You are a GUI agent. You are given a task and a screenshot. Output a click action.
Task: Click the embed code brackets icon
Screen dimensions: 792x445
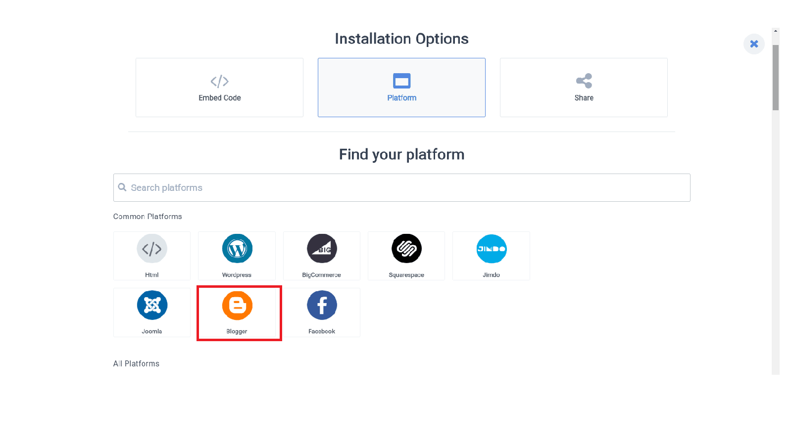click(x=219, y=81)
